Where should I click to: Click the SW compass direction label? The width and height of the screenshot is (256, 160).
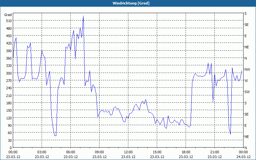pyautogui.click(x=247, y=92)
